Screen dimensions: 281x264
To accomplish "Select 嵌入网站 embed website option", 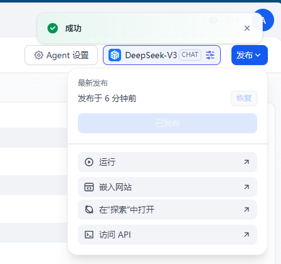I will (x=167, y=187).
